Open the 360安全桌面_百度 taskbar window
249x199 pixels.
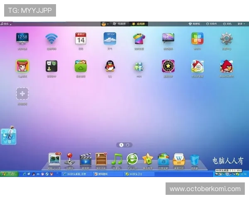[76, 174]
